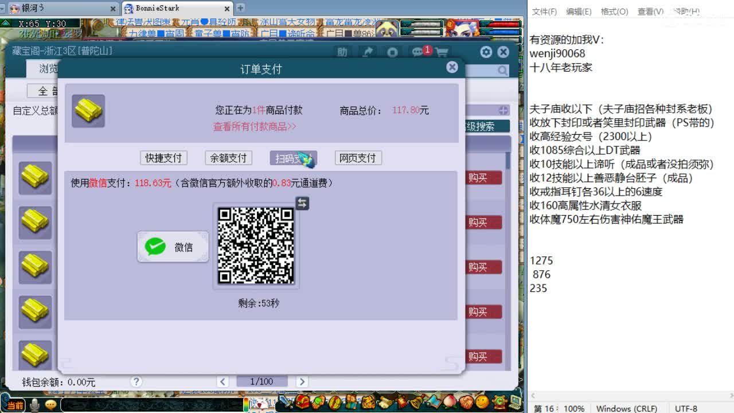Close the BonnieStark tab
The width and height of the screenshot is (734, 413).
pos(227,8)
